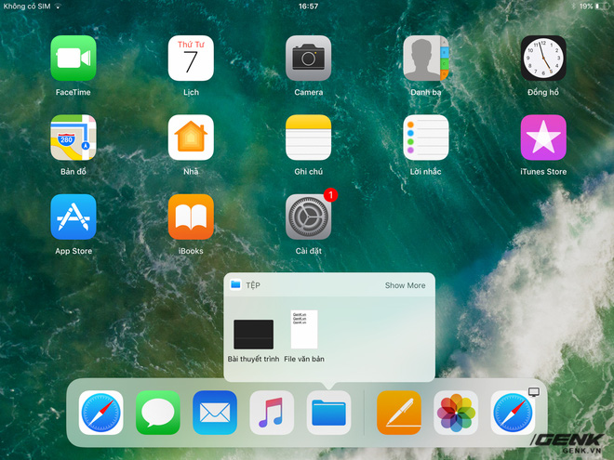Open the Lịch calendar app
This screenshot has height=460, width=614.
[191, 58]
